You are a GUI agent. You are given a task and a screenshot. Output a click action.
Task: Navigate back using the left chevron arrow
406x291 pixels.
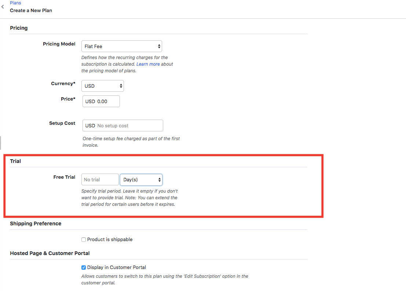[x=3, y=6]
